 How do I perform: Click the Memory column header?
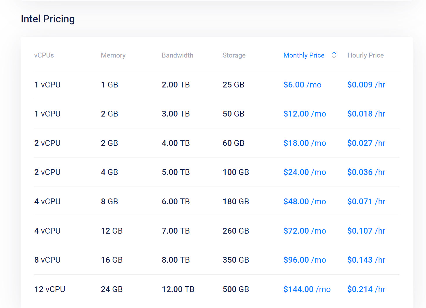[x=113, y=55]
